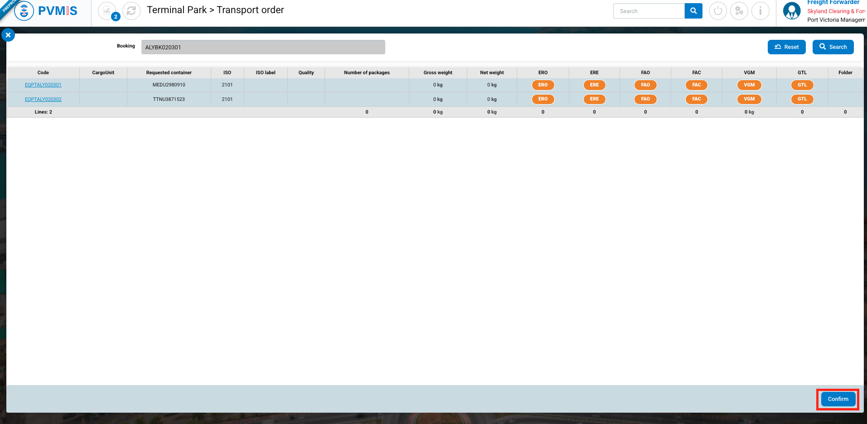Image resolution: width=867 pixels, height=424 pixels.
Task: Close the panel with the X button
Action: tap(8, 35)
